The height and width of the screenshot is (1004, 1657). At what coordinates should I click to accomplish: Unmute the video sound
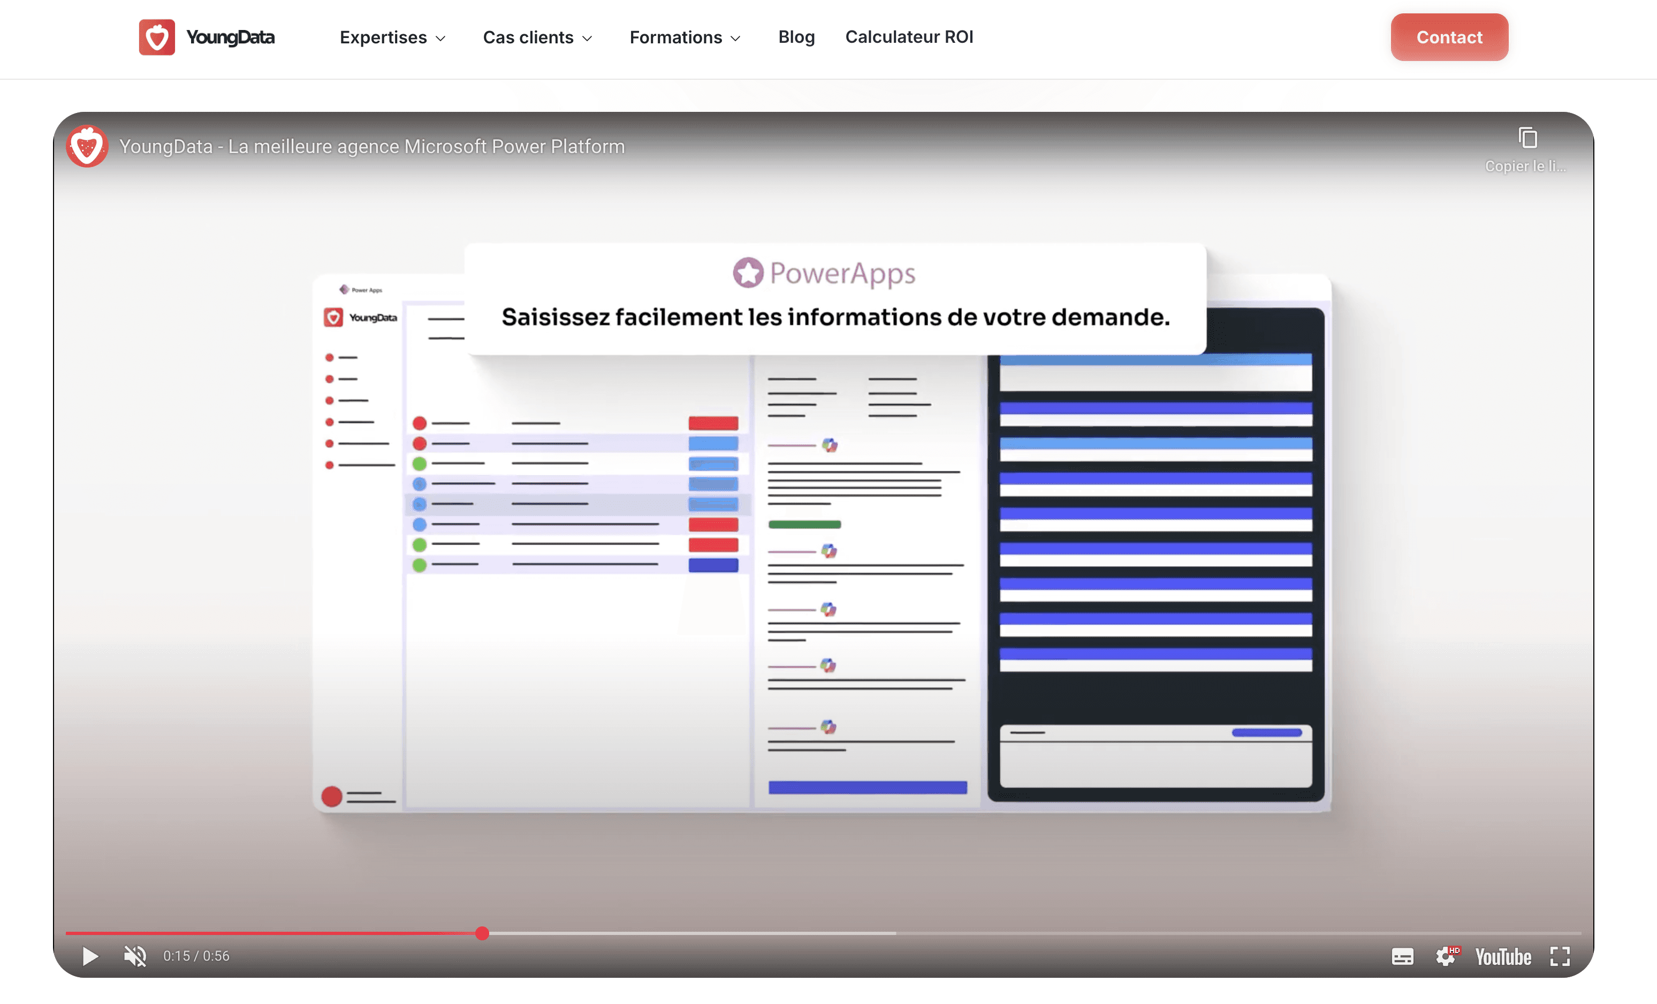(134, 956)
